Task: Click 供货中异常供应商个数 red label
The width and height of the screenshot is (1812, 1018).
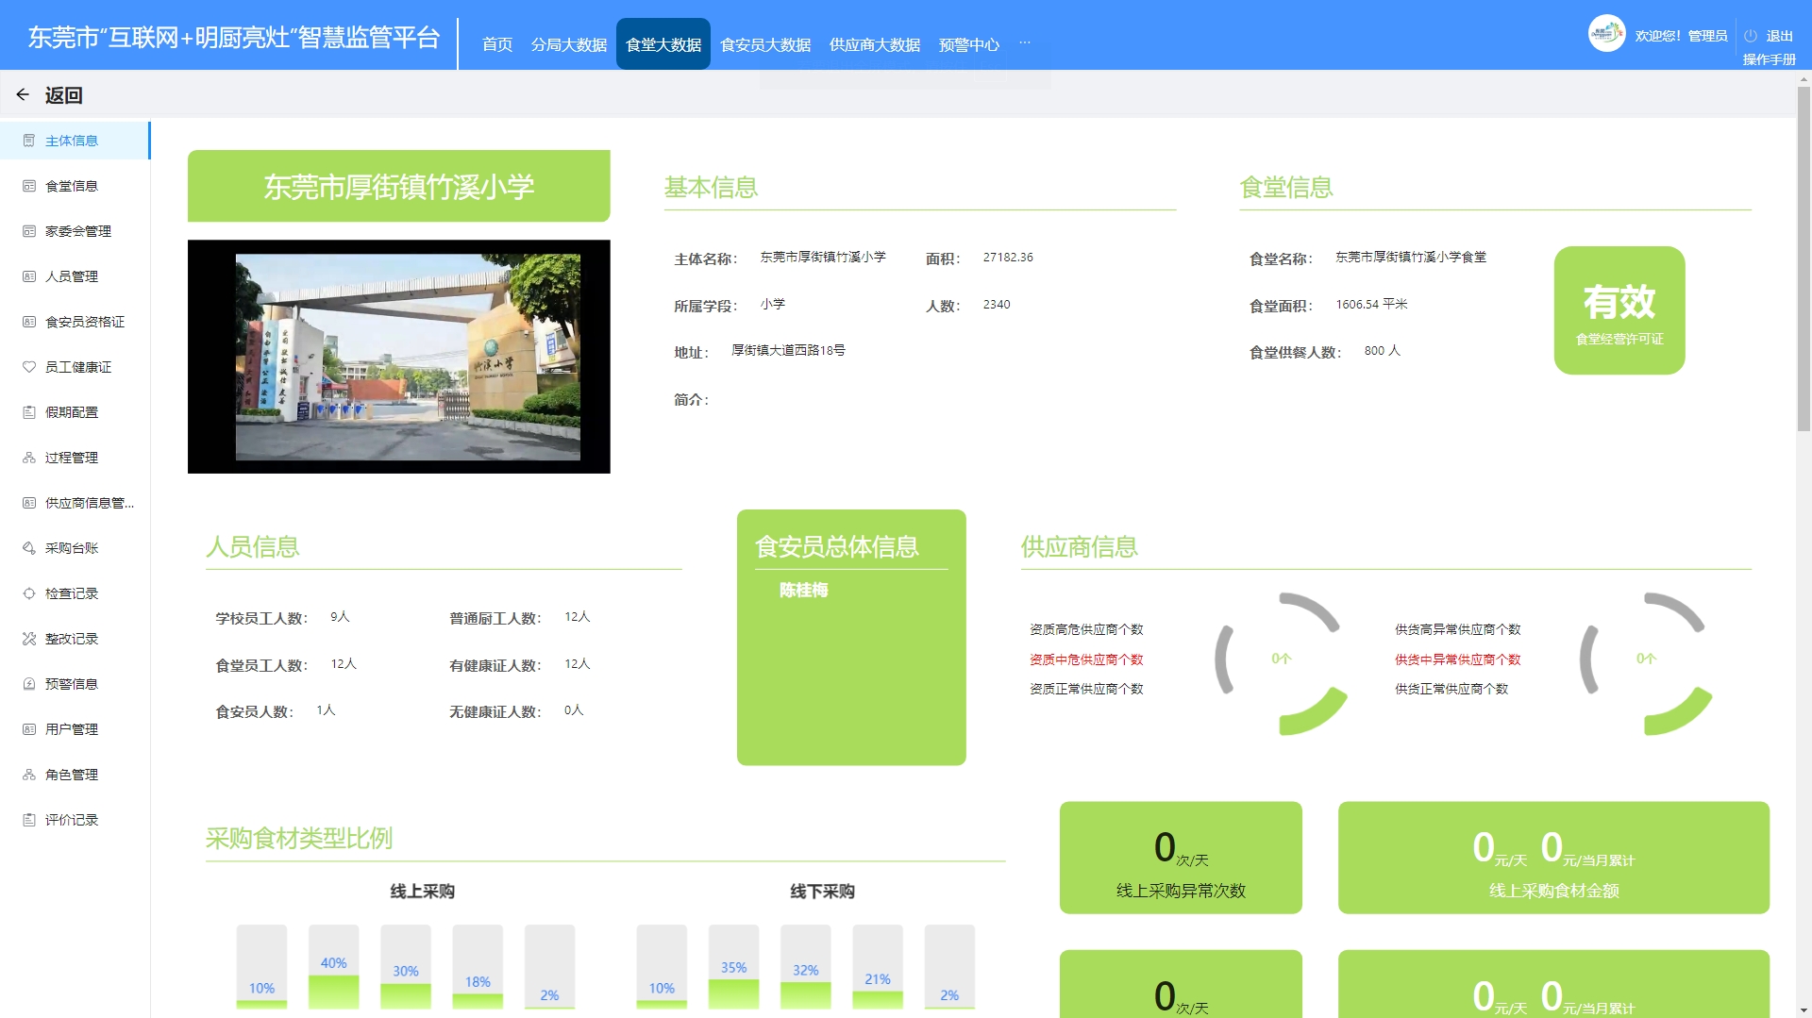Action: [1458, 659]
